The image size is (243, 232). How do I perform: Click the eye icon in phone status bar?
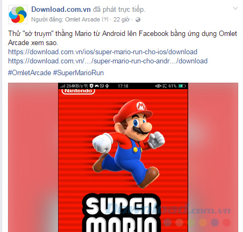(x=158, y=86)
